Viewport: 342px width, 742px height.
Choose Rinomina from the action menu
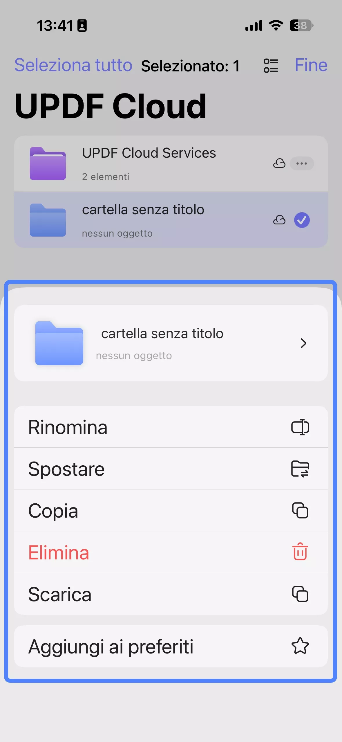click(x=68, y=427)
